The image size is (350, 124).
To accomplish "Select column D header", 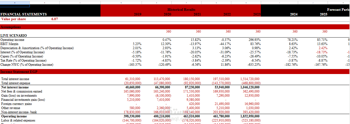I will point(121,2).
